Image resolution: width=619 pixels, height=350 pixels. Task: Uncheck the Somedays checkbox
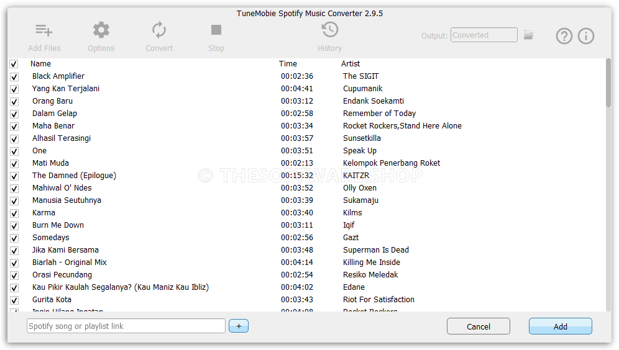(14, 238)
